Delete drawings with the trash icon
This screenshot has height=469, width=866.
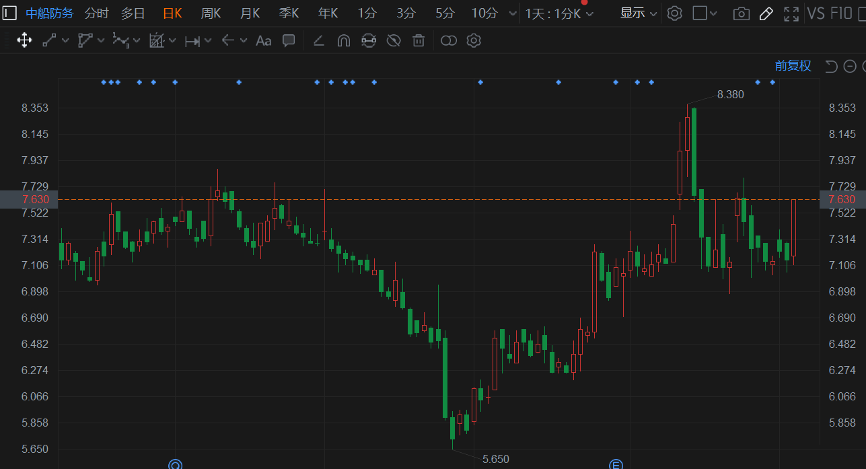[419, 41]
